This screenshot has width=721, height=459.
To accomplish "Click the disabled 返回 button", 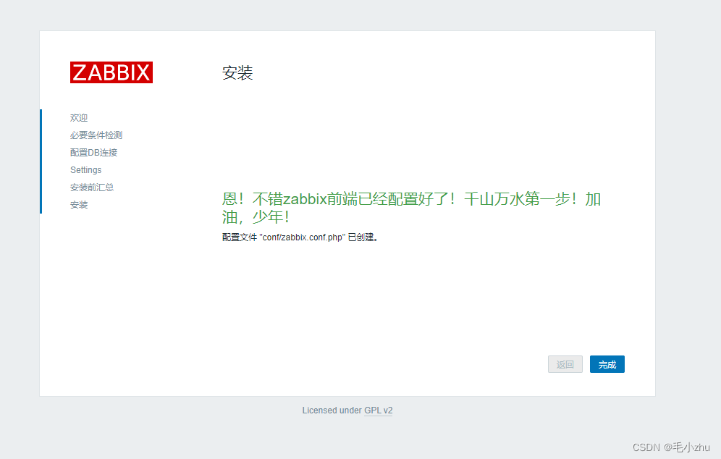I will (565, 364).
